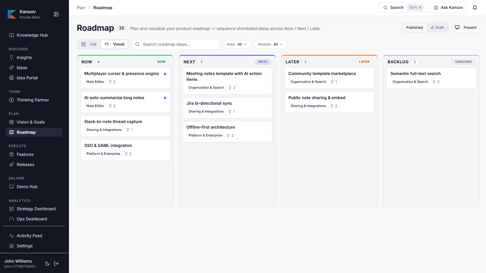
Task: Switch to Visual view
Action: point(114,44)
